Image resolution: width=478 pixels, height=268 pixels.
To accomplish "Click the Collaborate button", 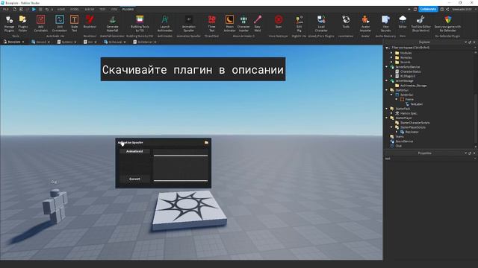I will pyautogui.click(x=428, y=9).
